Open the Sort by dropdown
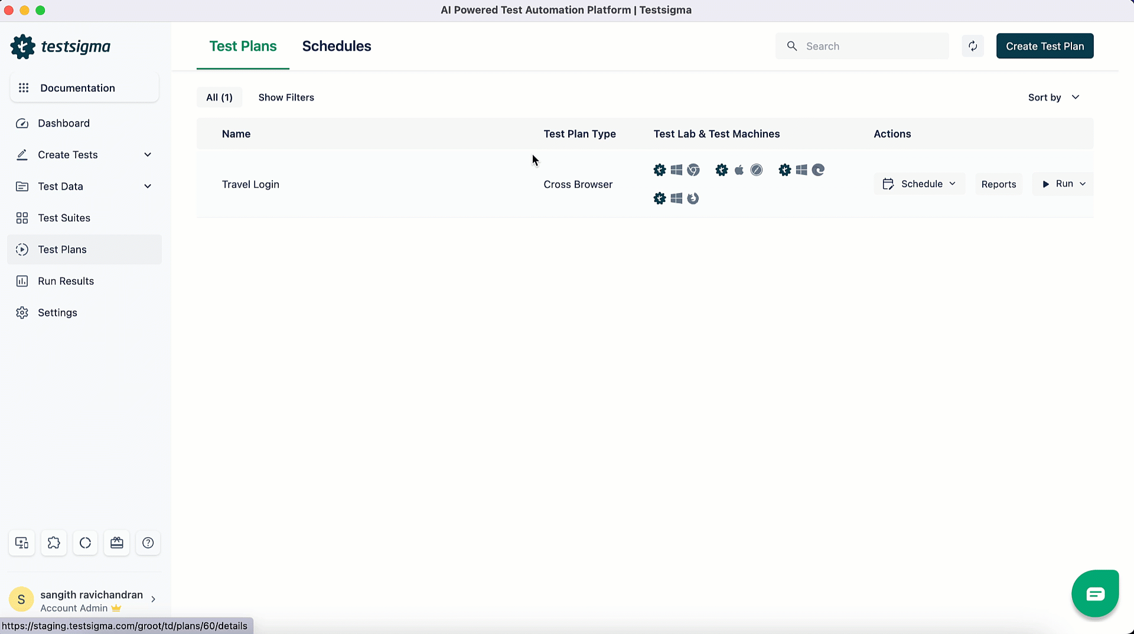Viewport: 1134px width, 634px height. (1054, 97)
